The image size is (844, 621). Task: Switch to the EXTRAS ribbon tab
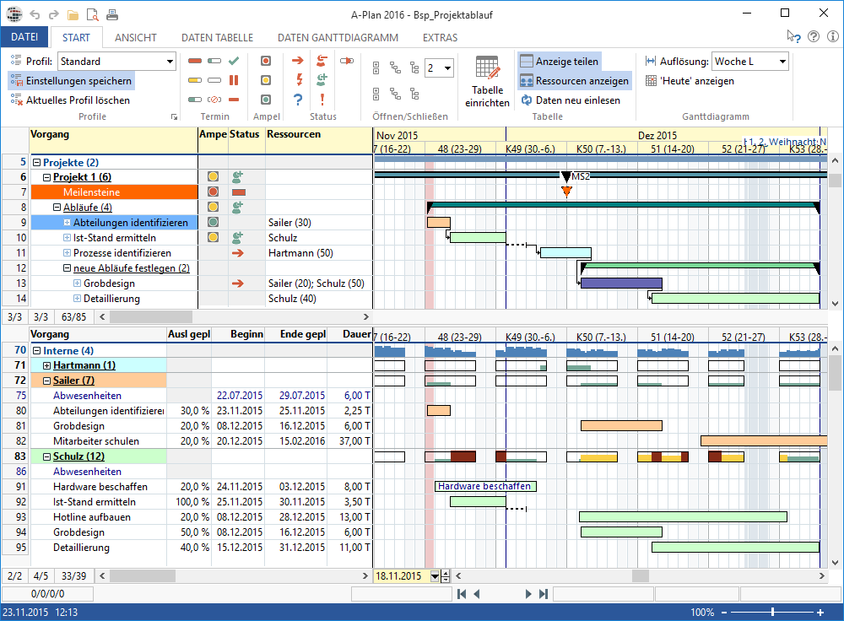pos(440,38)
